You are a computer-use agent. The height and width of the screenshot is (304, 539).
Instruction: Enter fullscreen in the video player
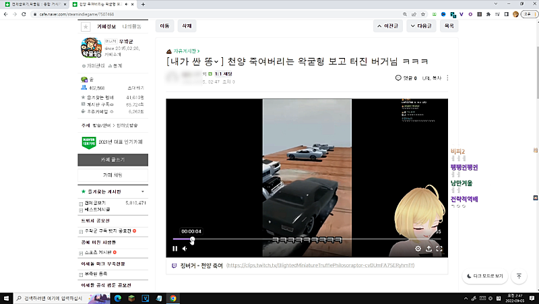pos(439,248)
